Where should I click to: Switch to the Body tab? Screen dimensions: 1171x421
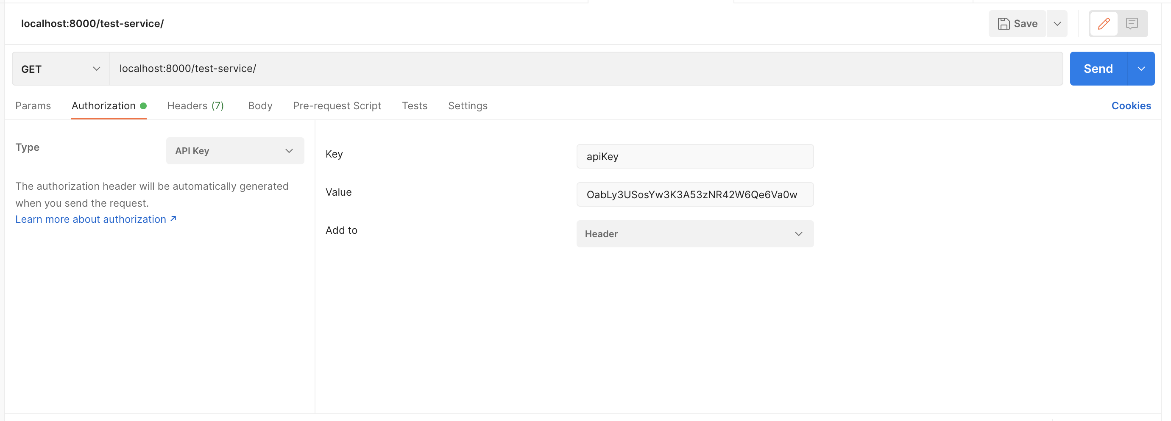point(260,106)
